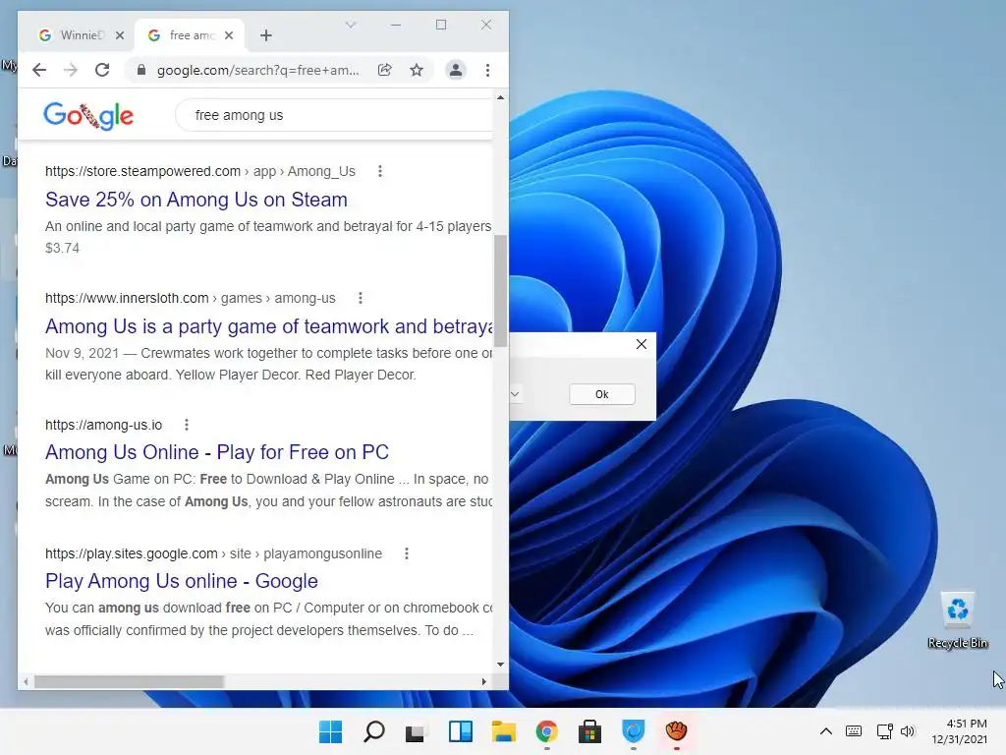Open the Innersloth 'Among Us is a party game' link
This screenshot has height=755, width=1006.
pos(269,326)
